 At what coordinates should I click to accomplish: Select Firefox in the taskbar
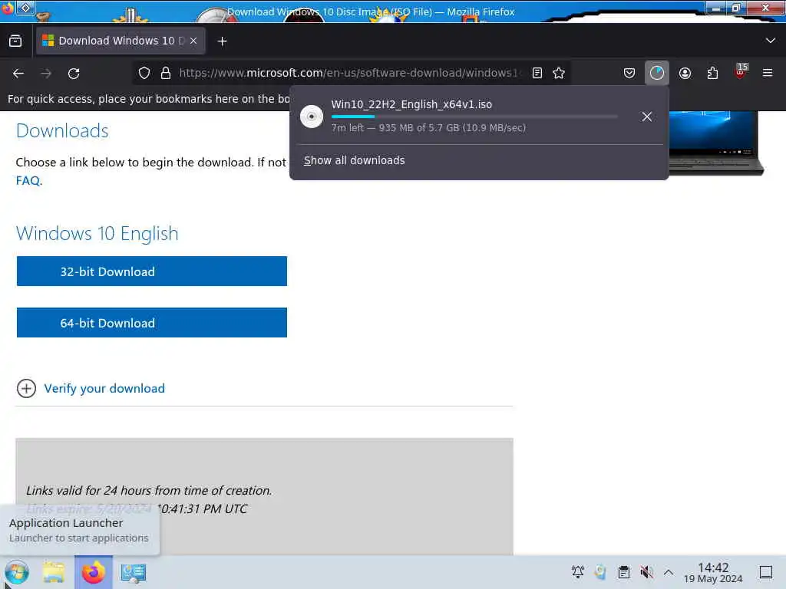click(93, 572)
